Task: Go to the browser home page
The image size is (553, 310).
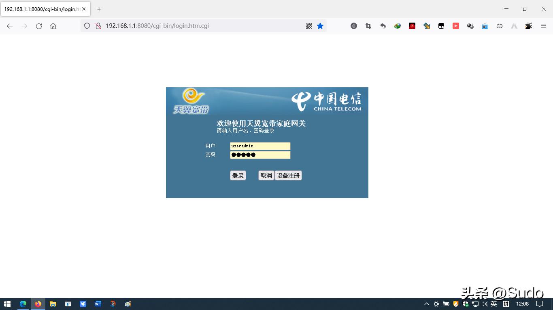Action: [53, 25]
